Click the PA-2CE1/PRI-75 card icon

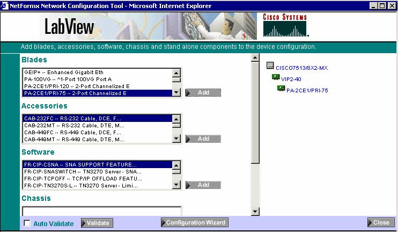[281, 88]
